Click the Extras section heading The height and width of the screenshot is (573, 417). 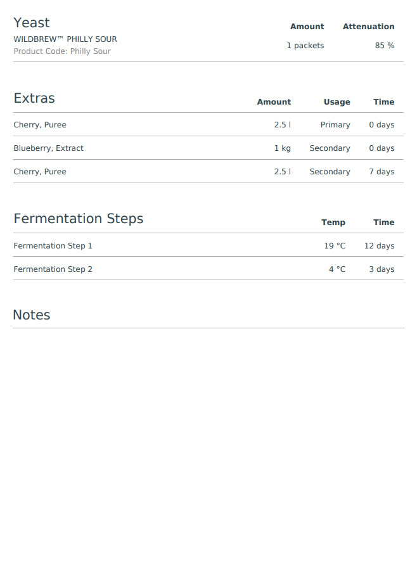click(x=34, y=98)
